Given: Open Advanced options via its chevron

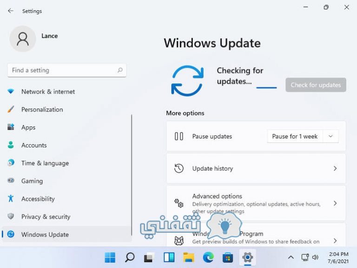Looking at the screenshot, I should coord(335,203).
